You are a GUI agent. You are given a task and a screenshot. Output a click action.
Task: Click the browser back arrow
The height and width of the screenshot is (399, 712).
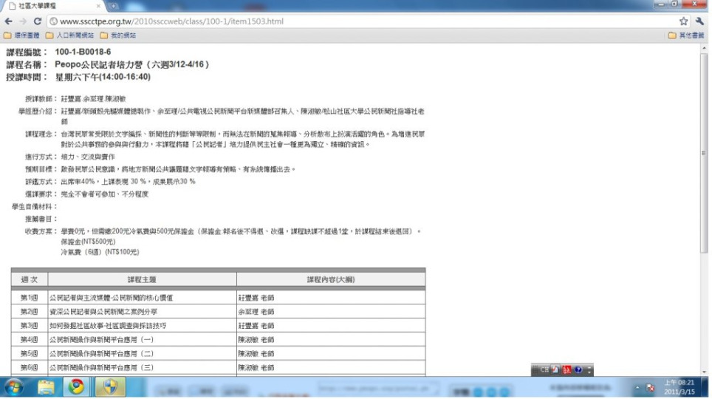[8, 21]
